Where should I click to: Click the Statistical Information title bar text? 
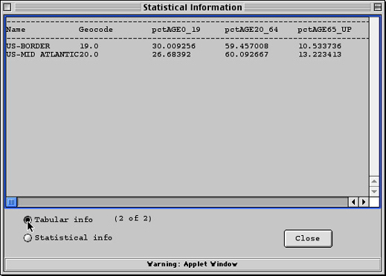pos(193,7)
